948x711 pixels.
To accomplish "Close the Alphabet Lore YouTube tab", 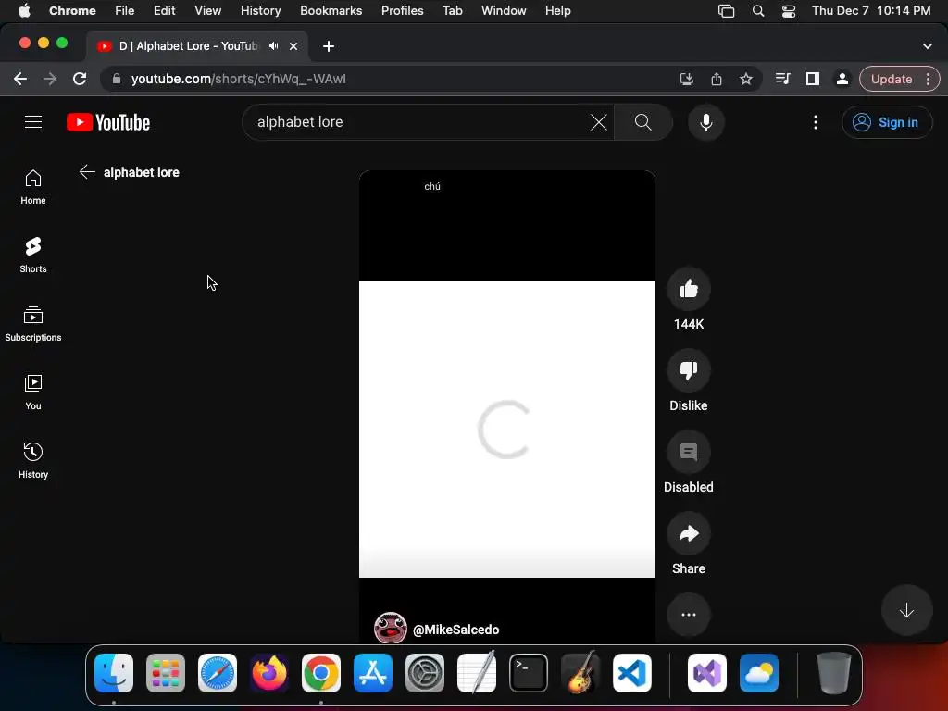I will (293, 46).
